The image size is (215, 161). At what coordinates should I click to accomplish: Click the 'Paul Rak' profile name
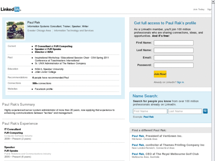34,22
